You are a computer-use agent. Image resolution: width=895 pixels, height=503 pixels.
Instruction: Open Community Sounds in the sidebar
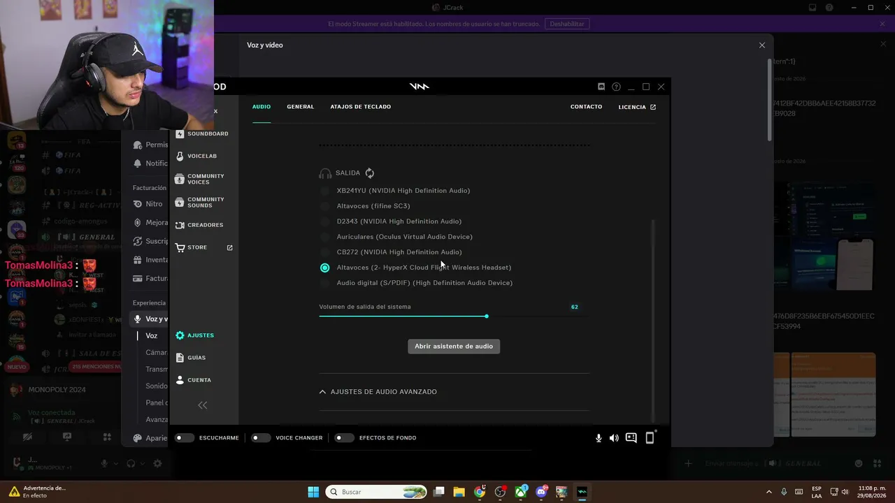click(200, 203)
